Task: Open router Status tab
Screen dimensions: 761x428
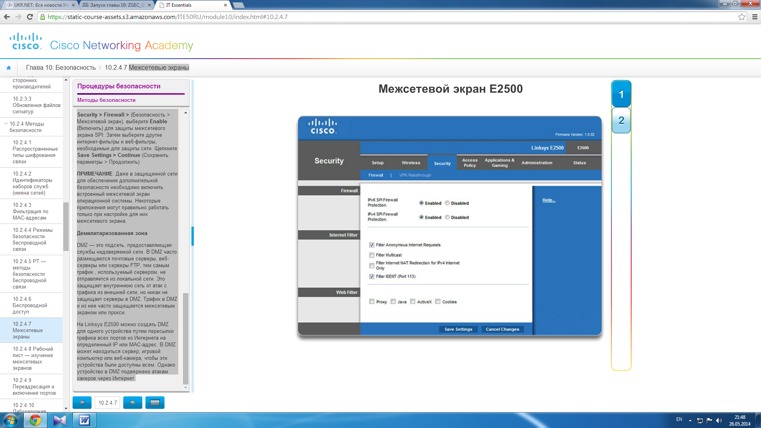Action: pyautogui.click(x=579, y=163)
